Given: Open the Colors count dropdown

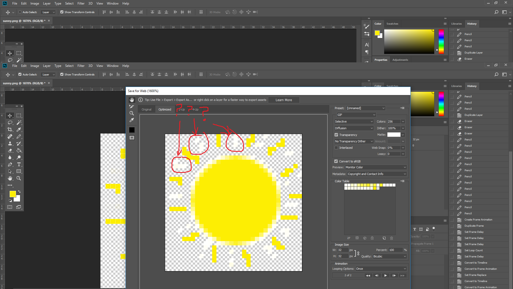Looking at the screenshot, I should point(403,121).
